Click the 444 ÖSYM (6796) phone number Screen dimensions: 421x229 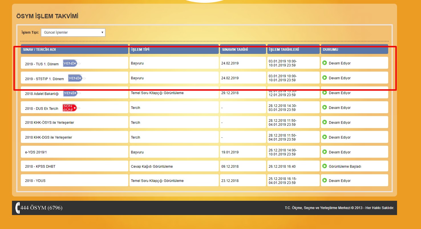tap(41, 208)
